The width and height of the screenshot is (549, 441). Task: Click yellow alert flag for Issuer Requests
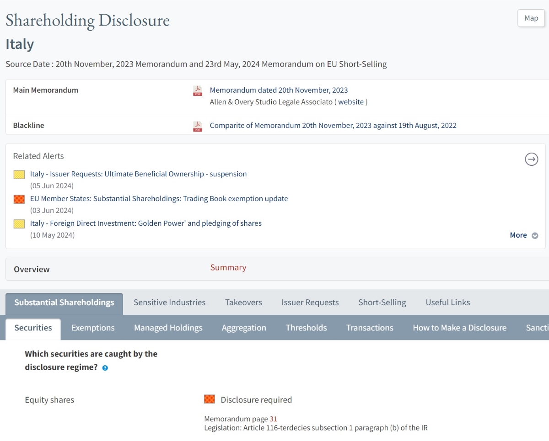pos(19,175)
